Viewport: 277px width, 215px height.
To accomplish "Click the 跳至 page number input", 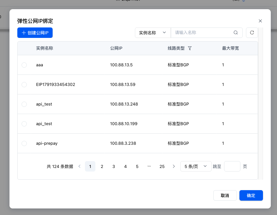I will (x=232, y=166).
